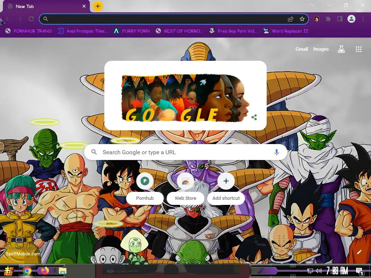The height and width of the screenshot is (278, 371).
Task: Close the New Tab tab
Action: click(84, 7)
